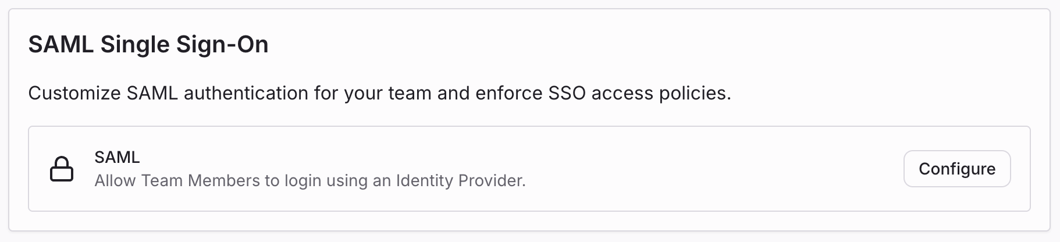The width and height of the screenshot is (1060, 242).
Task: Click the words Identity Provider in description
Action: [x=460, y=181]
